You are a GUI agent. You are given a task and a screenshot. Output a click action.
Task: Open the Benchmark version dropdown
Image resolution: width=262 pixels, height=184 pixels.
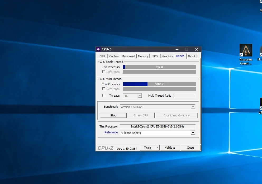pos(193,107)
